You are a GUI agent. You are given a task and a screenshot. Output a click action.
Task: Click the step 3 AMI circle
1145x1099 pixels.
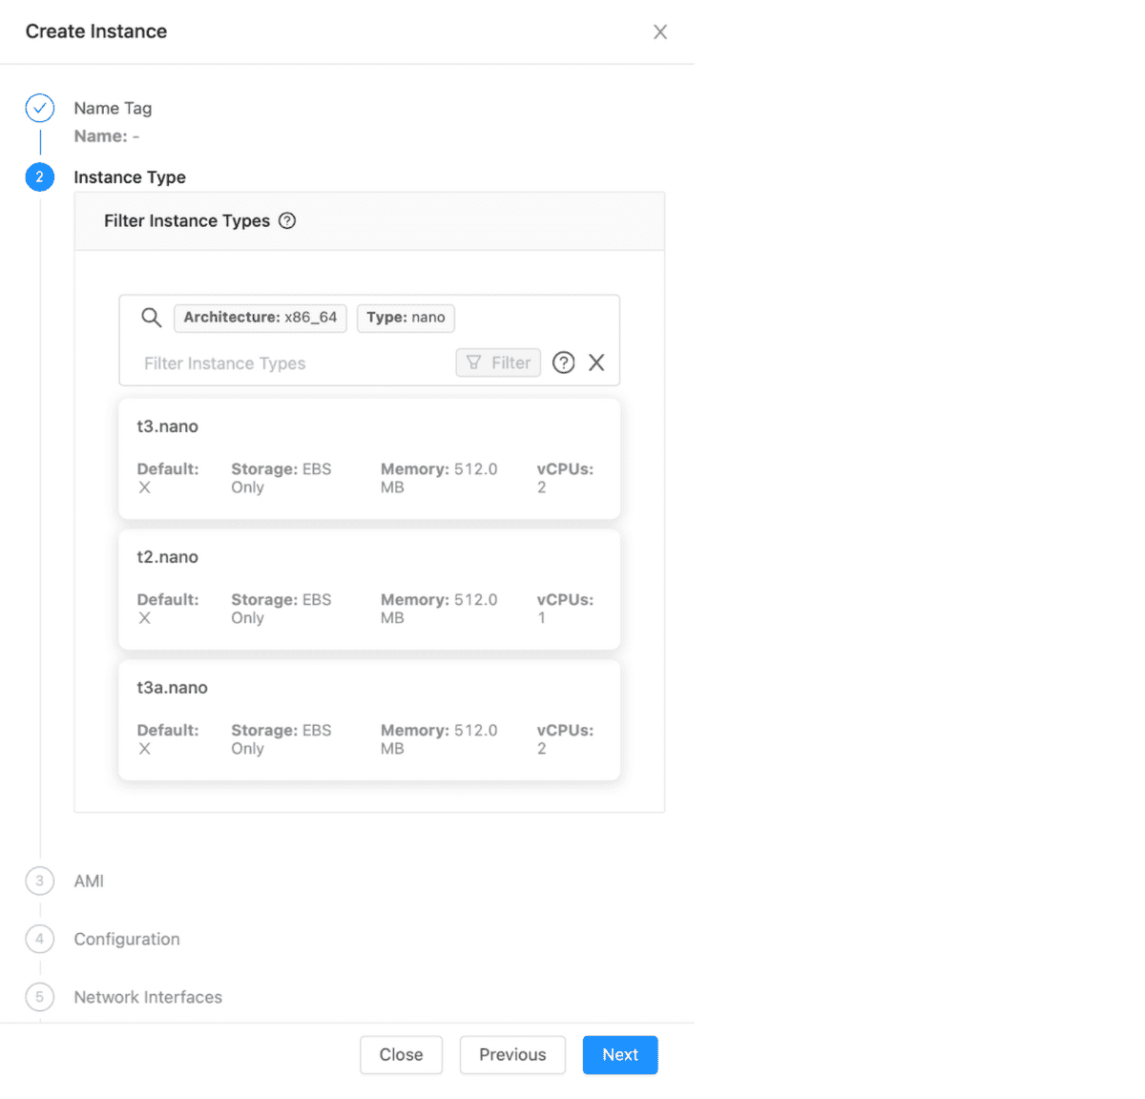coord(40,881)
